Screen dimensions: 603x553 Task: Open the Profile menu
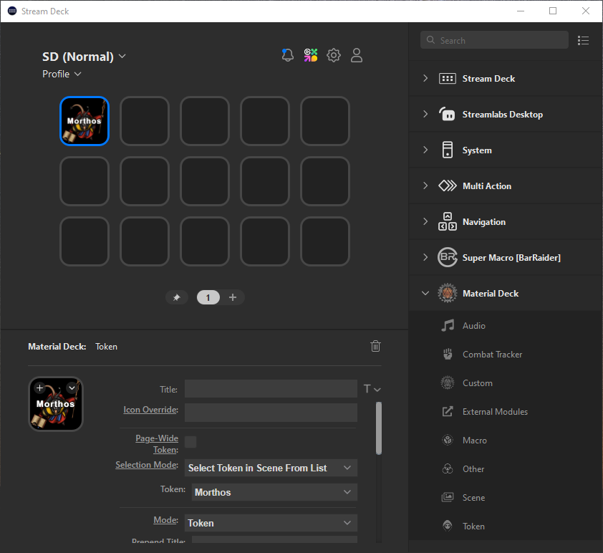tap(62, 74)
